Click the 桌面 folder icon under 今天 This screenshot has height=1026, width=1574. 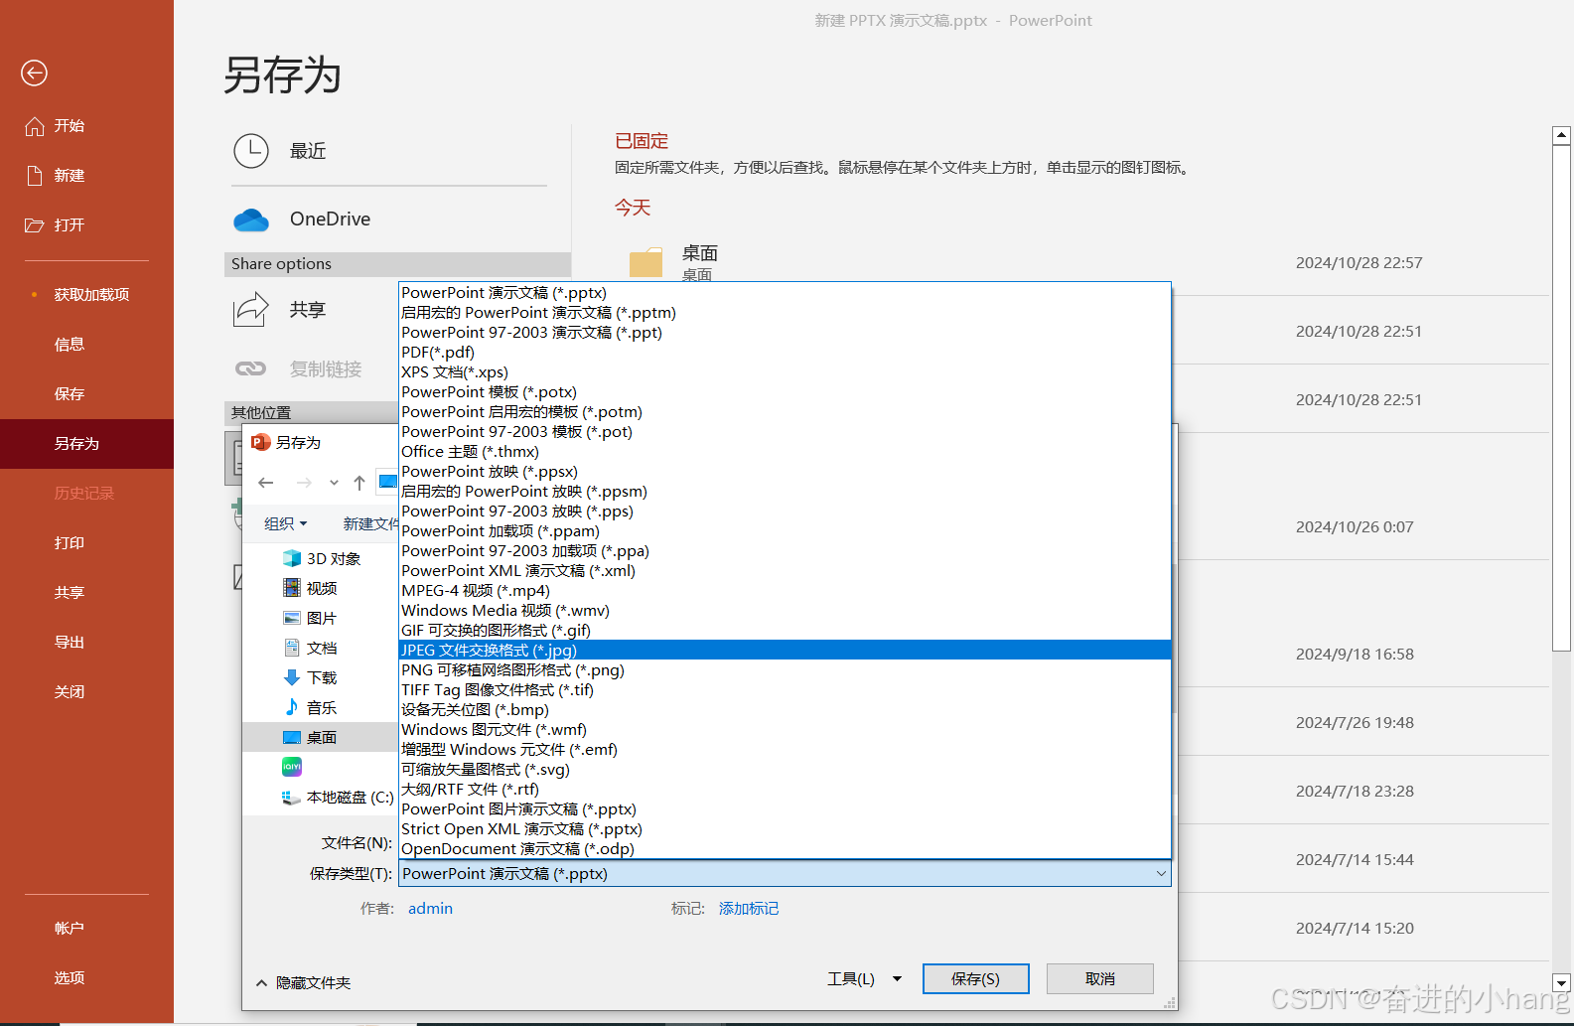(645, 262)
